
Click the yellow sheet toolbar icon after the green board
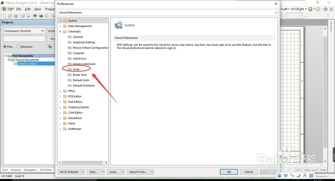[47, 16]
